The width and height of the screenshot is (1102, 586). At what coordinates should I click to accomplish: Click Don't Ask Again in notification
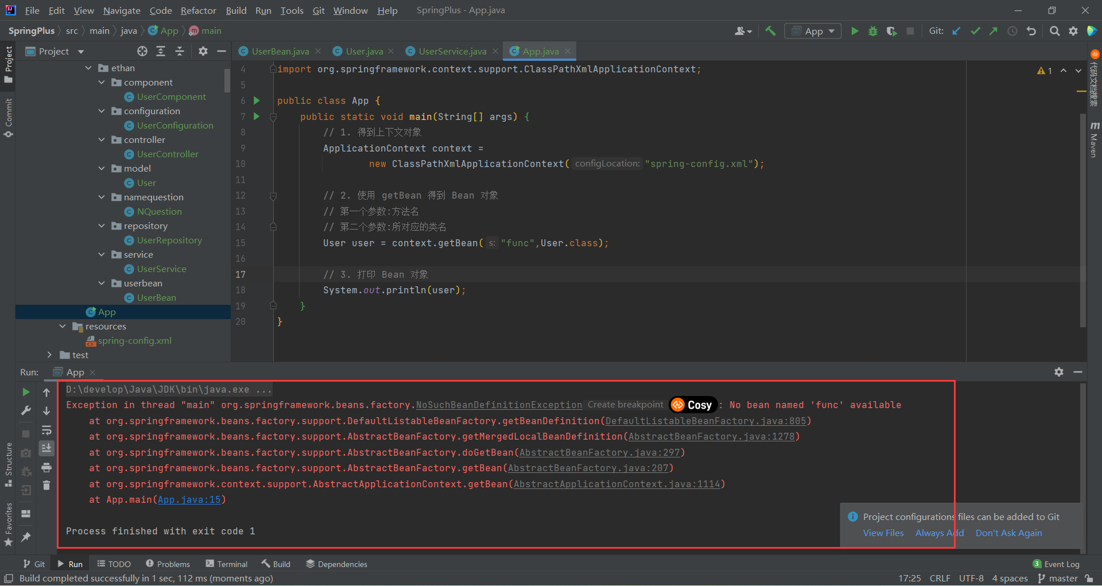[1008, 533]
